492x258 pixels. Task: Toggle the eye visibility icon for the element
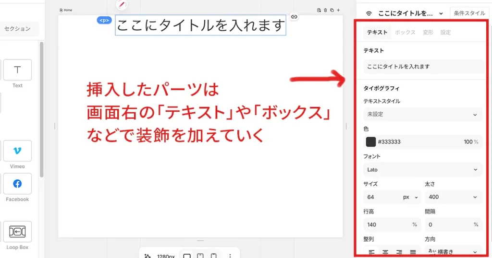pyautogui.click(x=369, y=13)
